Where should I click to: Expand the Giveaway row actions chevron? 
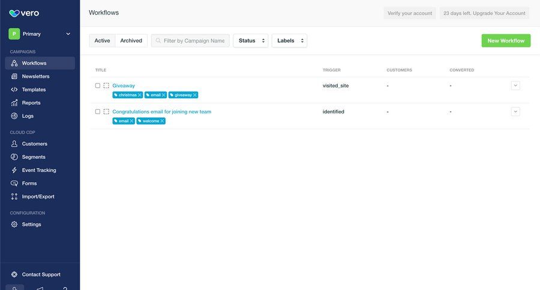pyautogui.click(x=515, y=86)
